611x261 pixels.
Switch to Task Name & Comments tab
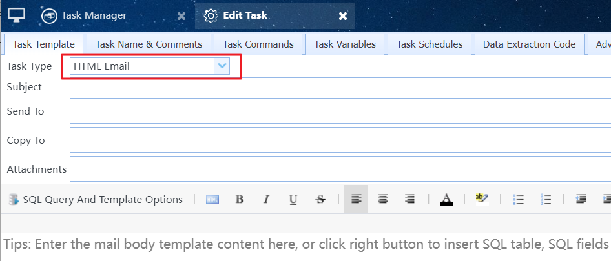coord(149,44)
